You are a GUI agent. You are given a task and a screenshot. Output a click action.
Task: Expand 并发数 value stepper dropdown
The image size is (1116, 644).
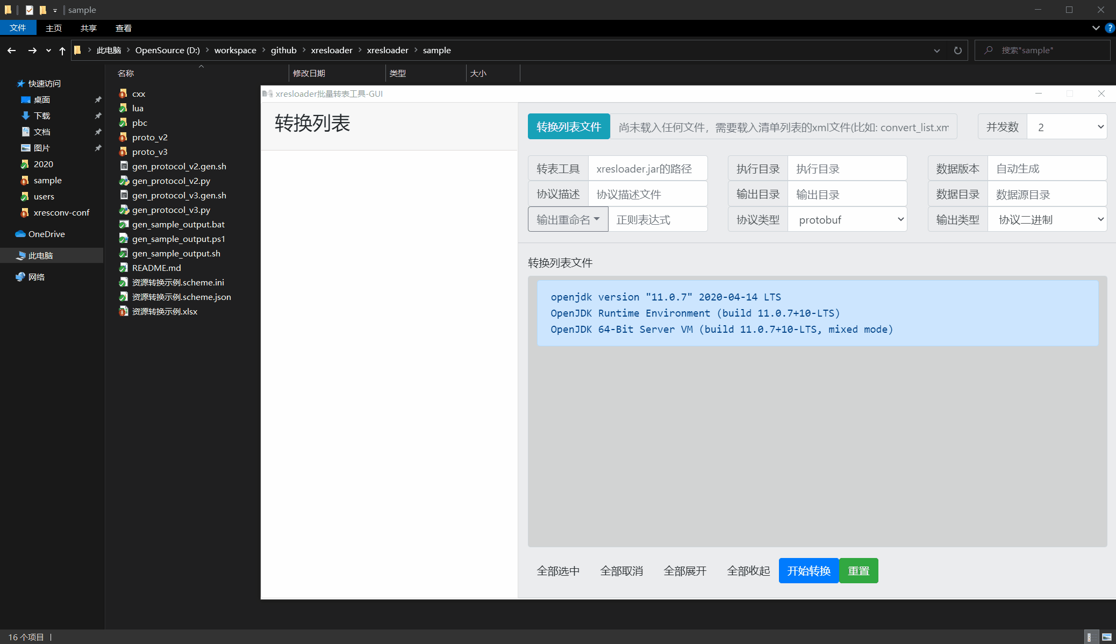pyautogui.click(x=1100, y=126)
